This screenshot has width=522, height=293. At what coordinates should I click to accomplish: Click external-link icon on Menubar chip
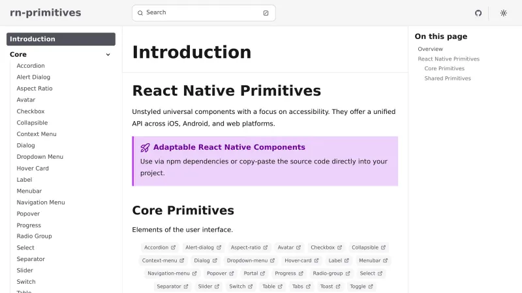point(386,260)
